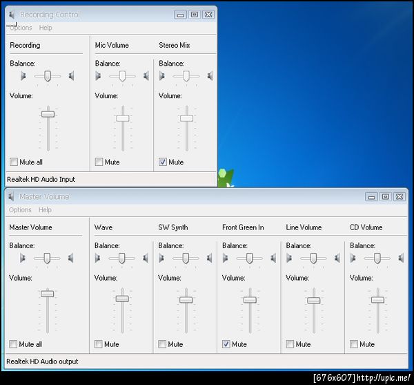The image size is (414, 385).
Task: Enable Mute all in Master Volume window
Action: [13, 344]
